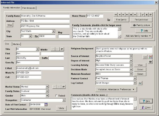The image size is (159, 116).
Task: Cancel edit X beside Marital Status
Action: click(59, 87)
